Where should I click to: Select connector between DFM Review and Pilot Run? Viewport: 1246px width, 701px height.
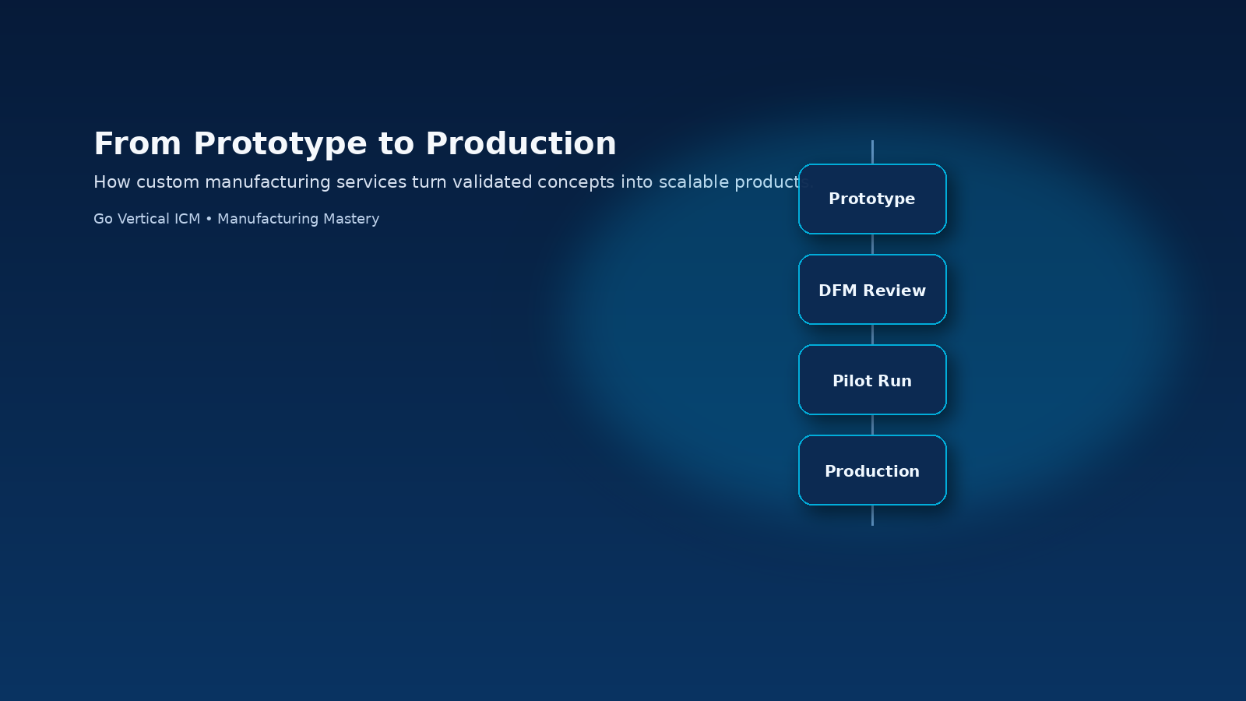pos(872,335)
